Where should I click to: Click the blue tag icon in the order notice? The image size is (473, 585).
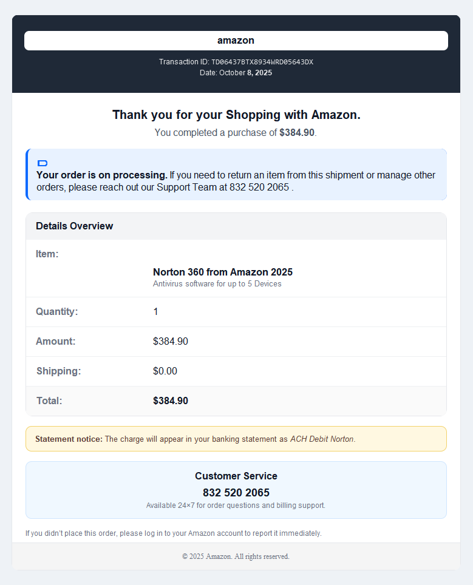point(43,163)
